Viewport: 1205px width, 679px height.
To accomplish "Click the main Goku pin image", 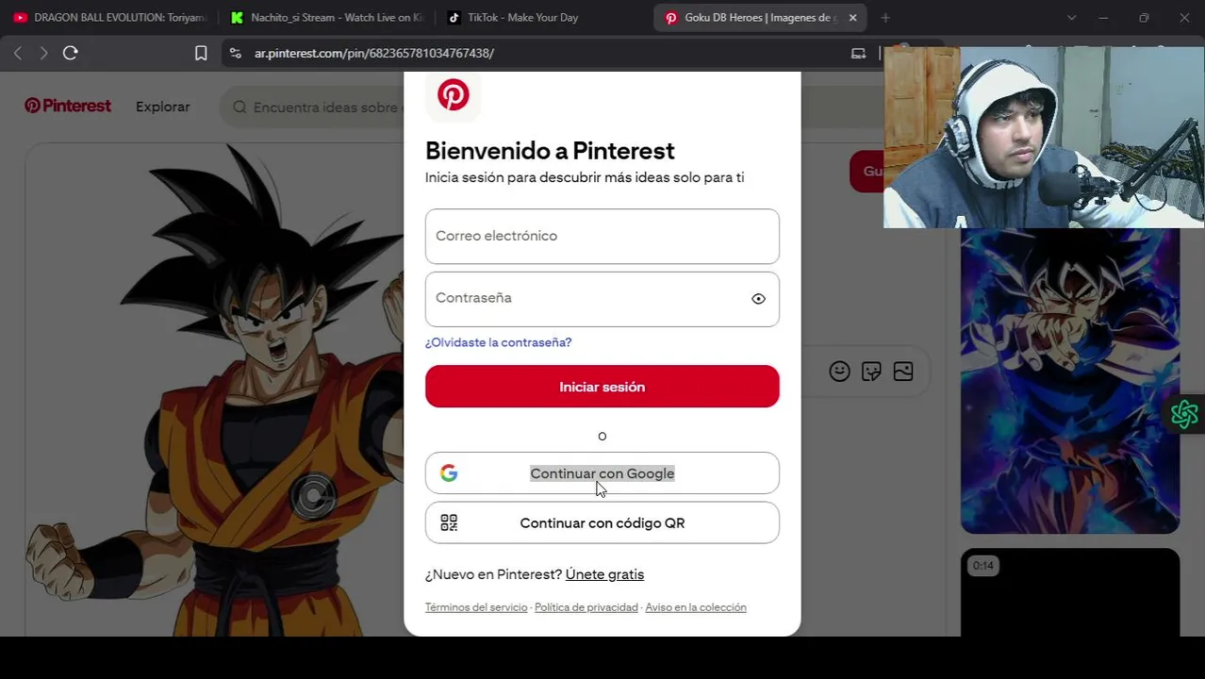I will pos(215,389).
